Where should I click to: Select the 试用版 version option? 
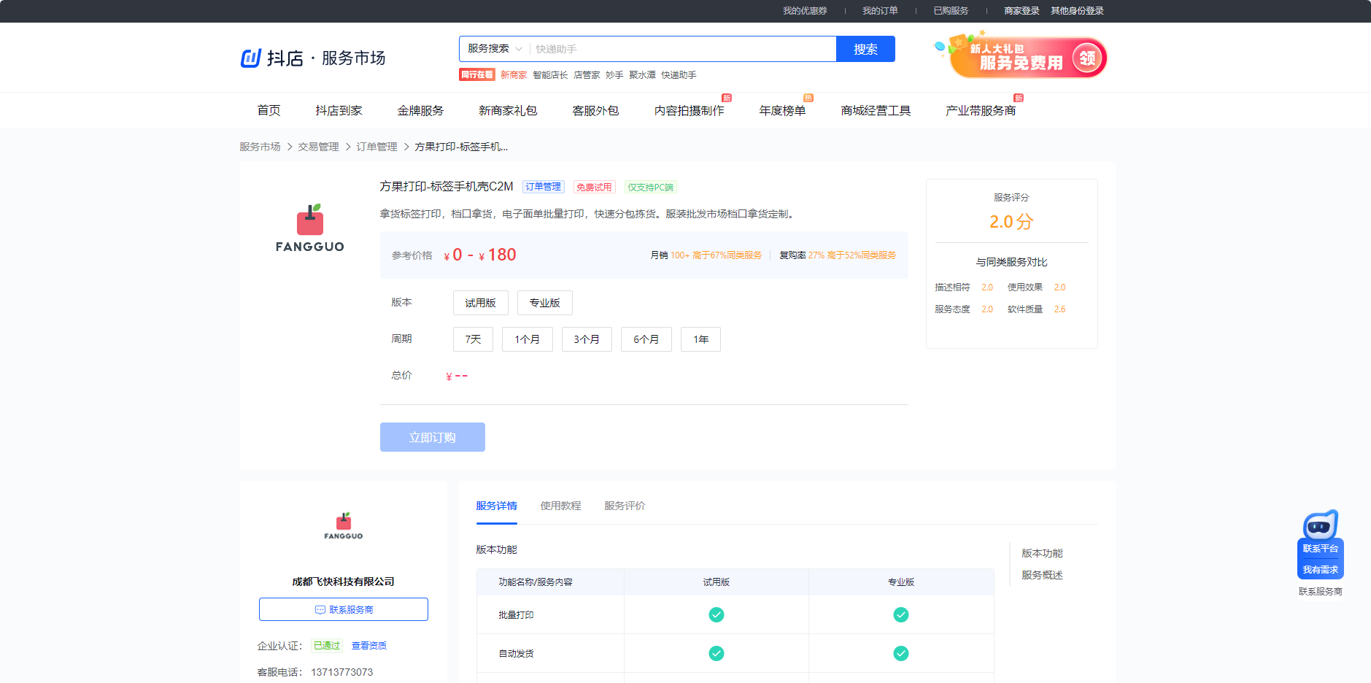coord(480,303)
